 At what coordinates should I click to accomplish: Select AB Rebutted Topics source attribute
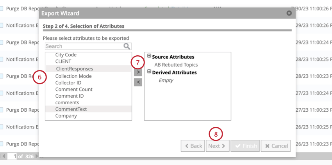[176, 65]
